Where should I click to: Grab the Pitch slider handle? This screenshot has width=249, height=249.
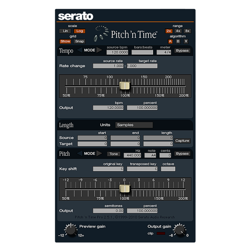(x=125, y=189)
